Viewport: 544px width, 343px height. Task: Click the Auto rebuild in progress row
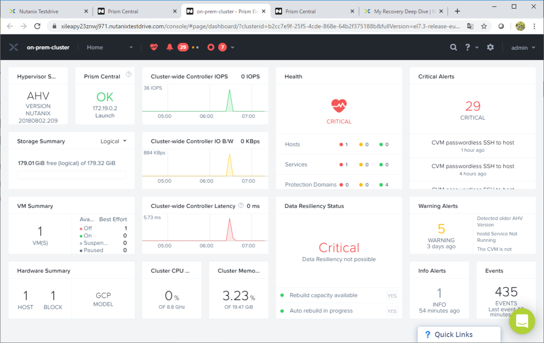(339, 311)
